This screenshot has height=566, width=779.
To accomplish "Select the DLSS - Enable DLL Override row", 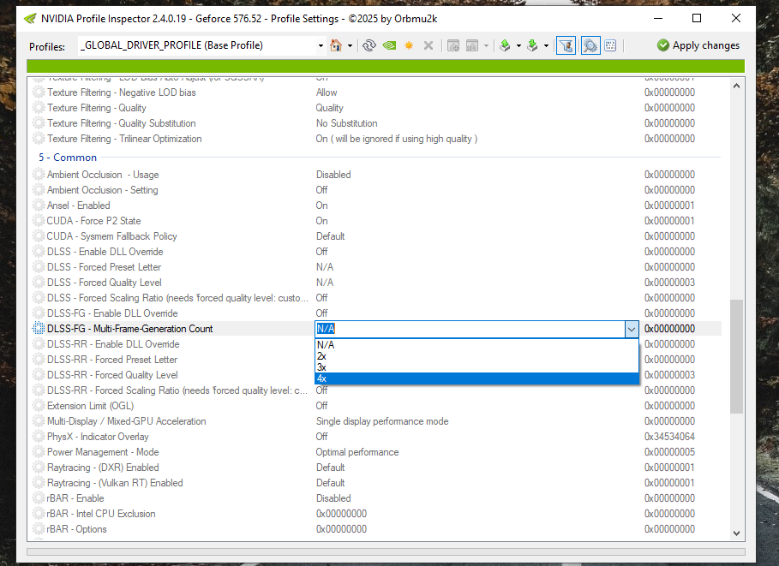I will coord(375,252).
